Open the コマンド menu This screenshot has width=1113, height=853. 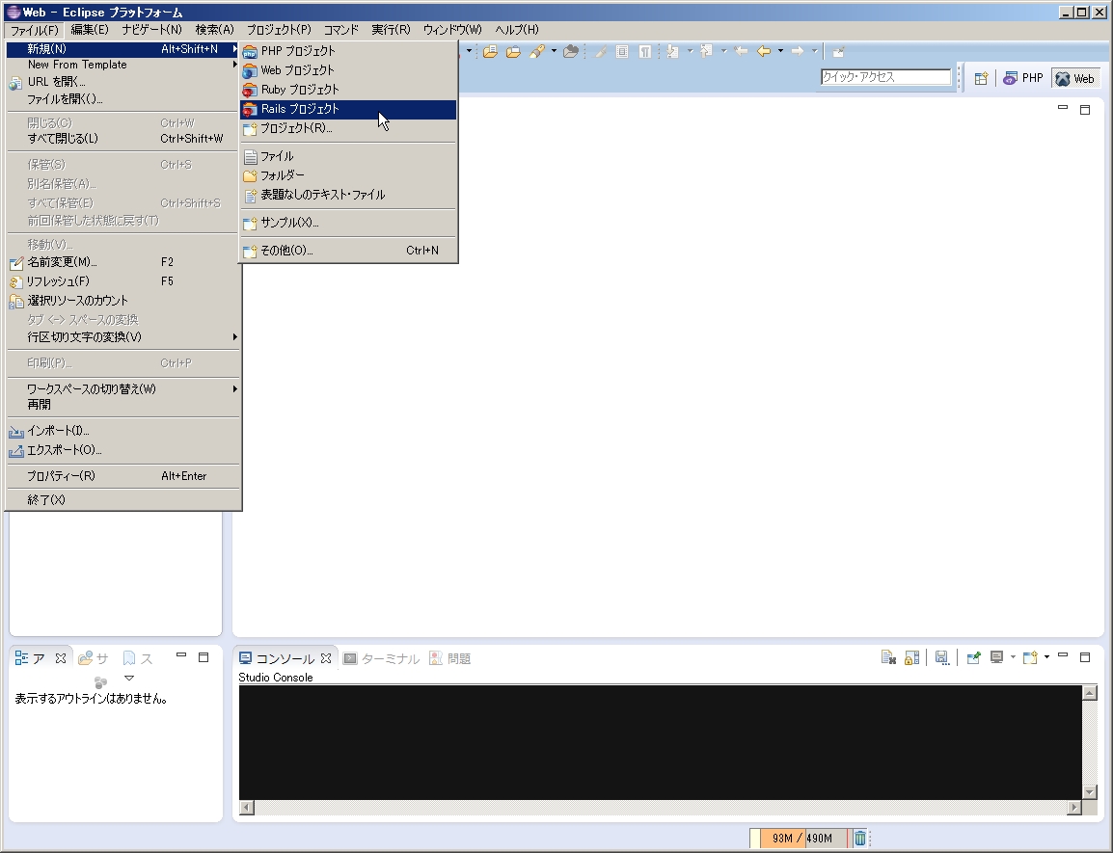(340, 30)
